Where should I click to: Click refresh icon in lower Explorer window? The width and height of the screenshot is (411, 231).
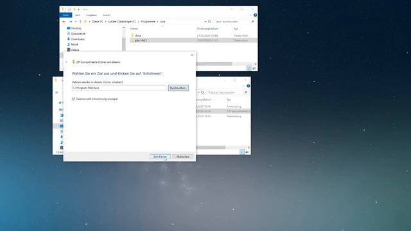202,92
